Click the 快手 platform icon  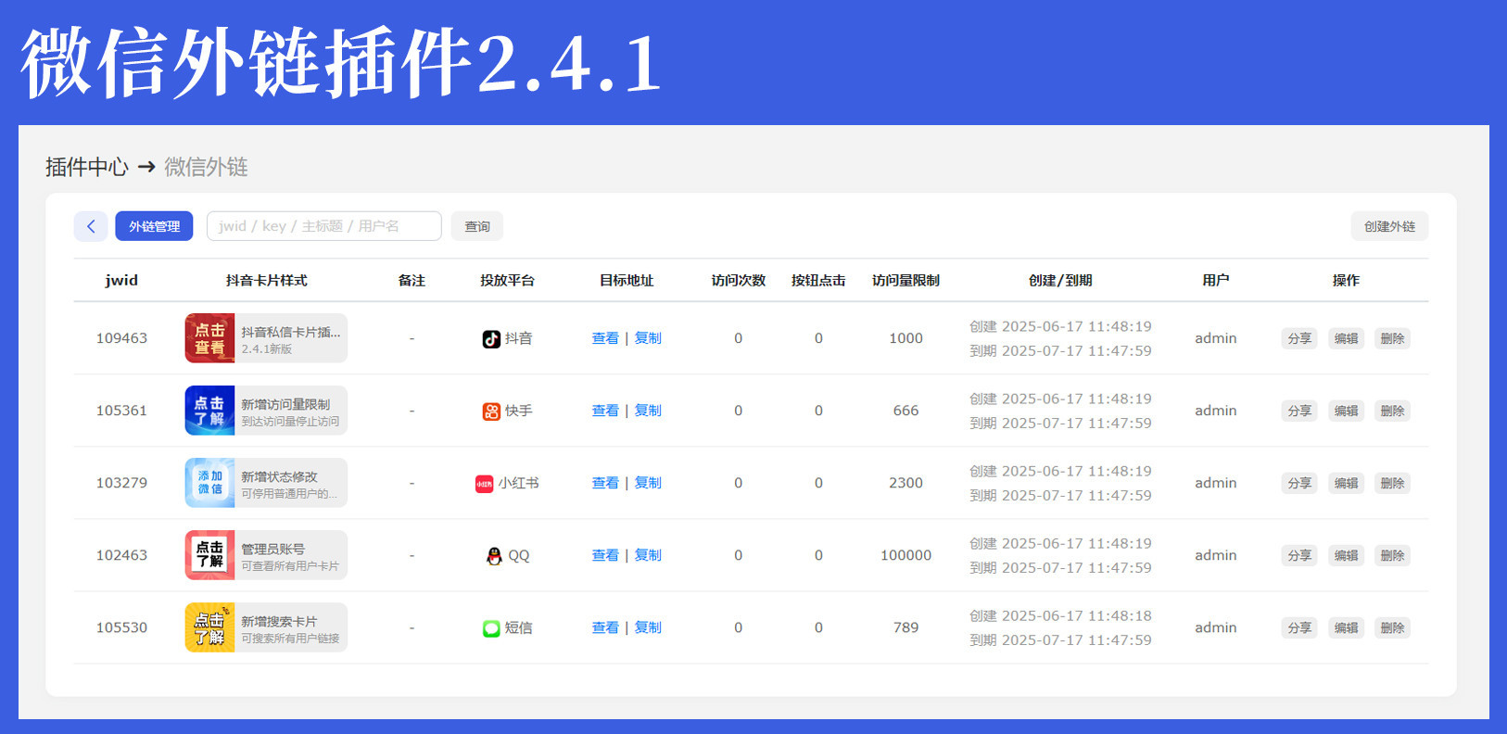coord(491,411)
